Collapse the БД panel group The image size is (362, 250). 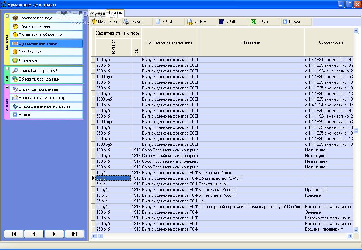point(7,69)
